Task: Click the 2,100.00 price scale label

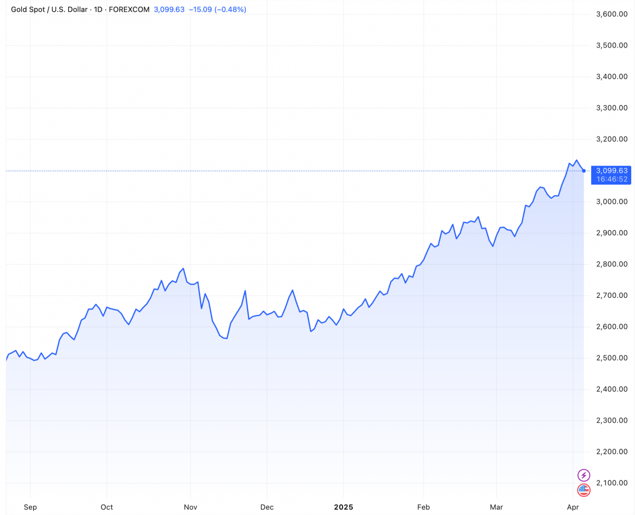Action: (611, 483)
